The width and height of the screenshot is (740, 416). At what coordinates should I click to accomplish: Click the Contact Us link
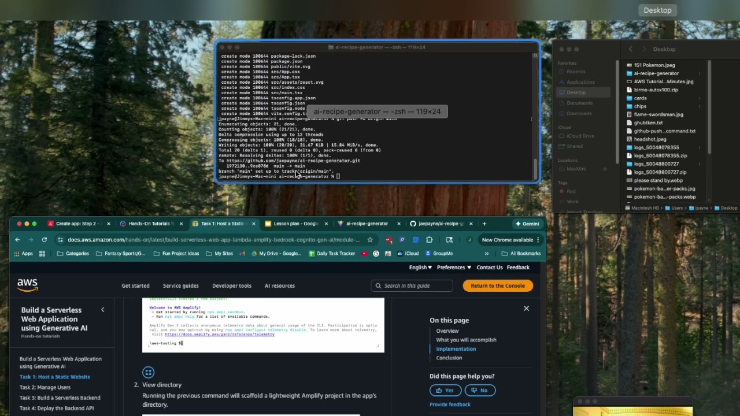point(490,268)
